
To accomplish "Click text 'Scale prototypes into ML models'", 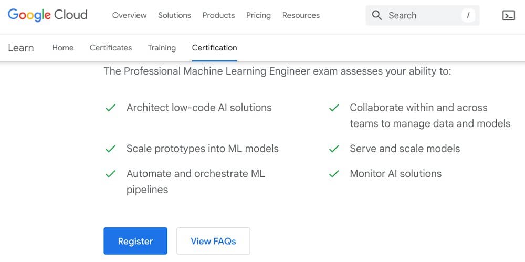I will pos(202,149).
